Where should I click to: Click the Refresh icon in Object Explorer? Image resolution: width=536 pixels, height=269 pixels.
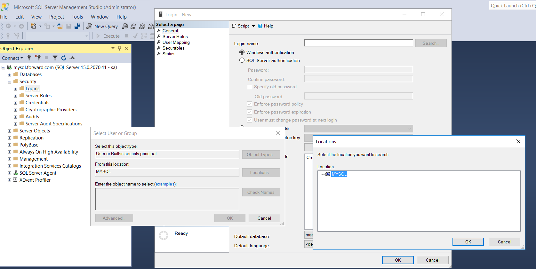coord(64,58)
